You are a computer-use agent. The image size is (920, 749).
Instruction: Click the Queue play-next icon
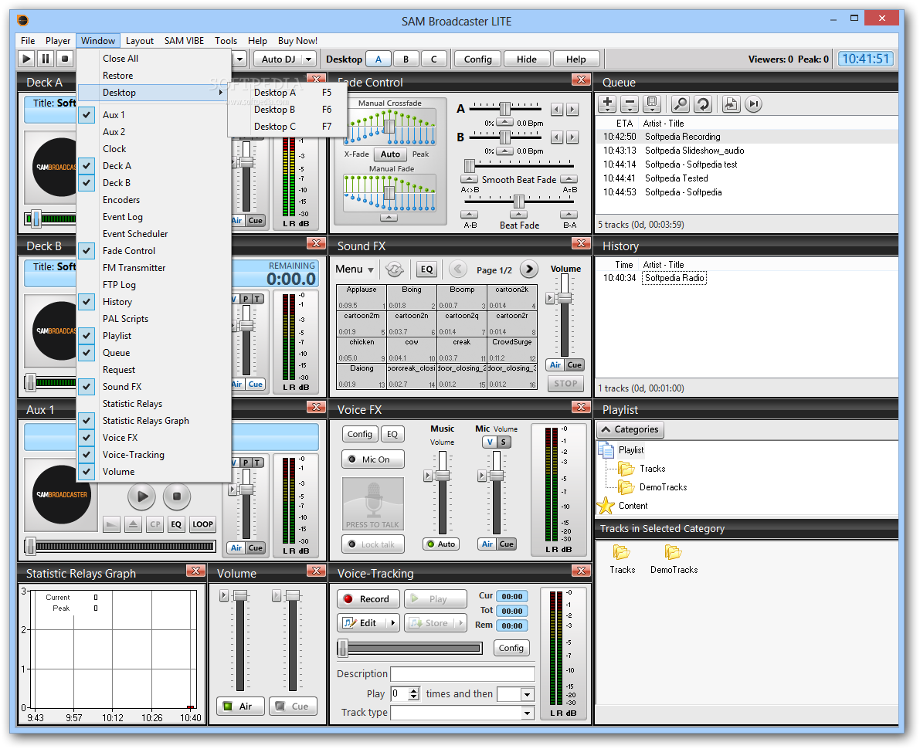pyautogui.click(x=753, y=103)
